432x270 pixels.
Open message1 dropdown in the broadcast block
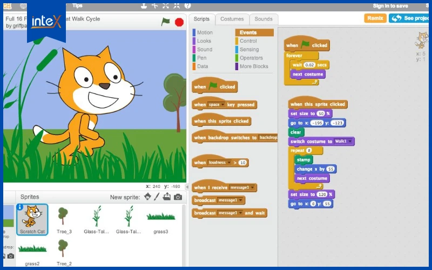click(231, 200)
